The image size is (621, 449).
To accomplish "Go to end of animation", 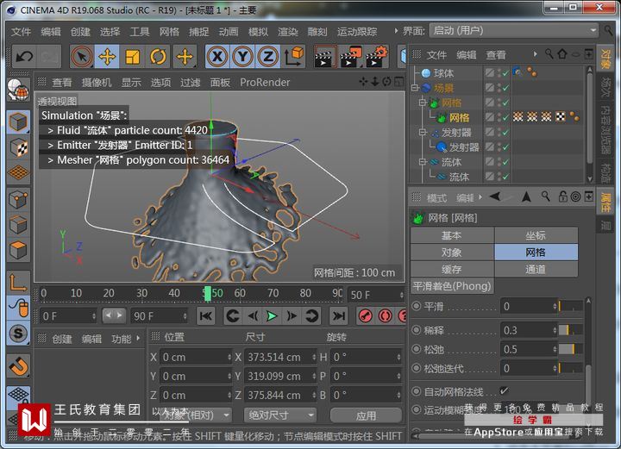I will coord(339,316).
